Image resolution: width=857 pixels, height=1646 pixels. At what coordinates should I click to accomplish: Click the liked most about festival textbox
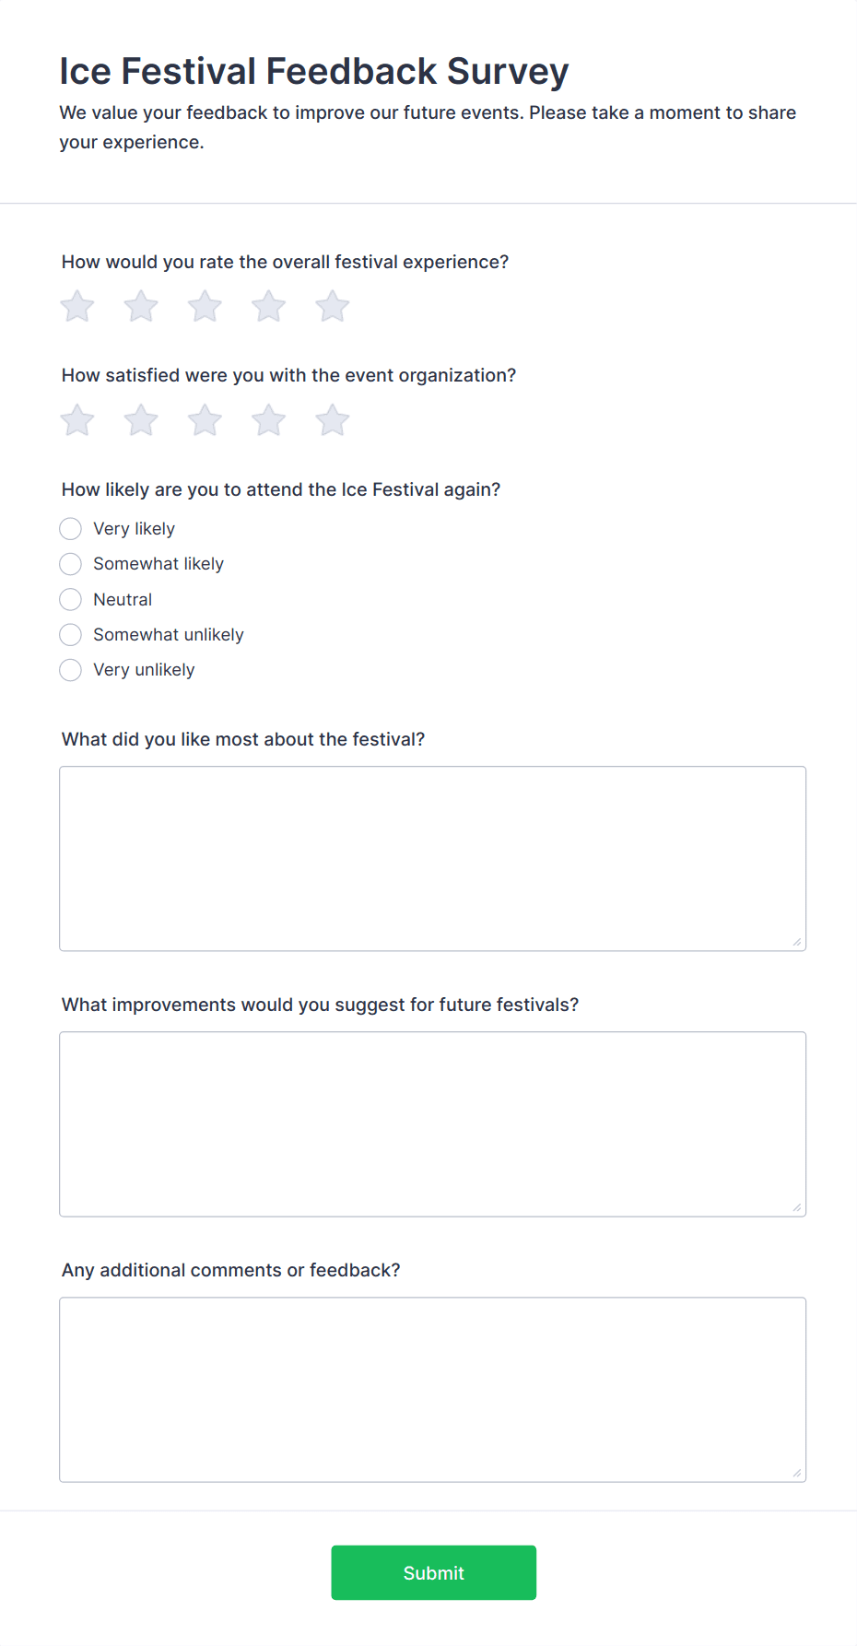[x=432, y=858]
